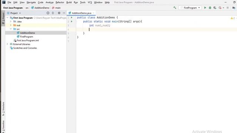Select the out folder row
This screenshot has height=133, width=237.
[36, 25]
